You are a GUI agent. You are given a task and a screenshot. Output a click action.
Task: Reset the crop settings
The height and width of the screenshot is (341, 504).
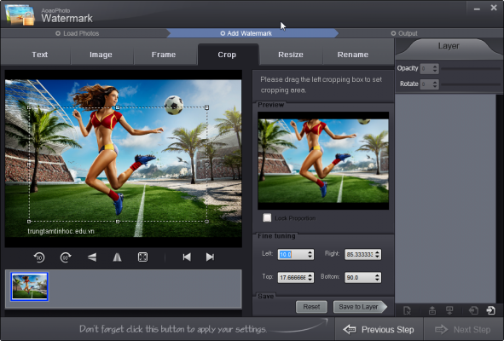point(311,307)
